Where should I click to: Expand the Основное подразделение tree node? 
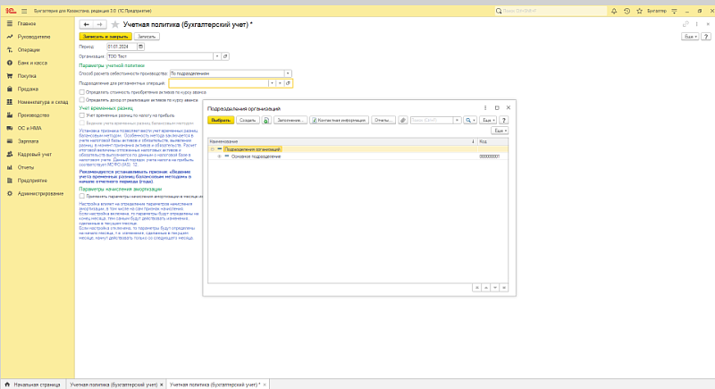219,156
